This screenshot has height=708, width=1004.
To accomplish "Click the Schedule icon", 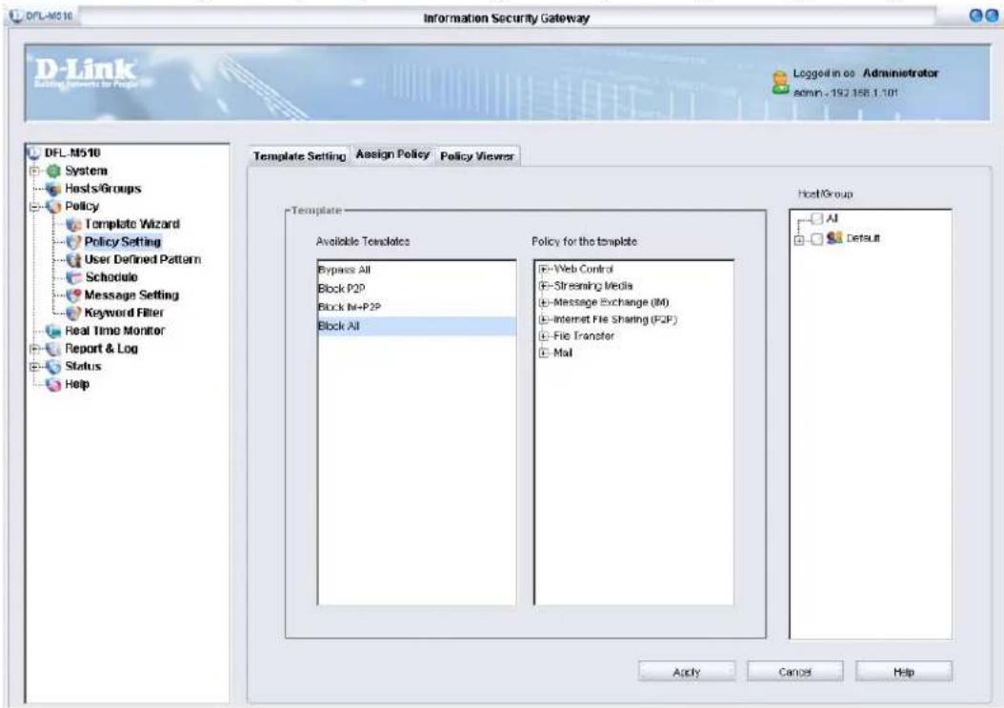I will tap(73, 277).
